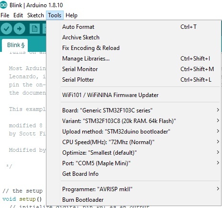222x208 pixels.
Task: Expand the Port: COM5 (Maple Mini) submenu
Action: pyautogui.click(x=133, y=163)
